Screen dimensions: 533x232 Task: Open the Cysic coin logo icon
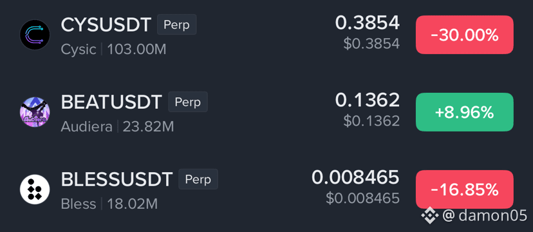[x=35, y=35]
